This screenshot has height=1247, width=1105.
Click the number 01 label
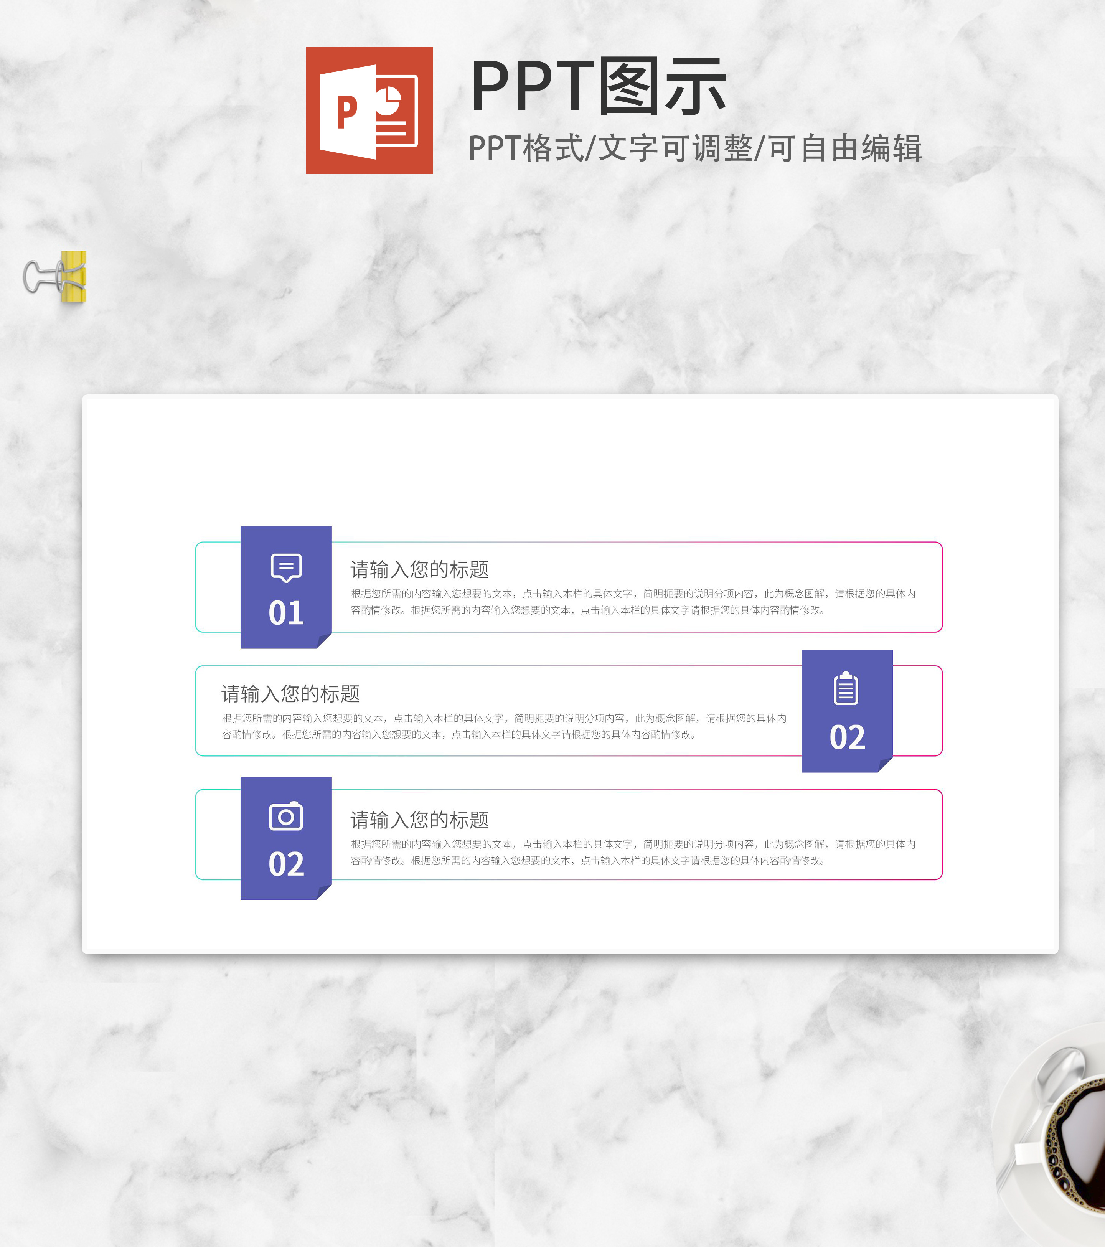[285, 613]
